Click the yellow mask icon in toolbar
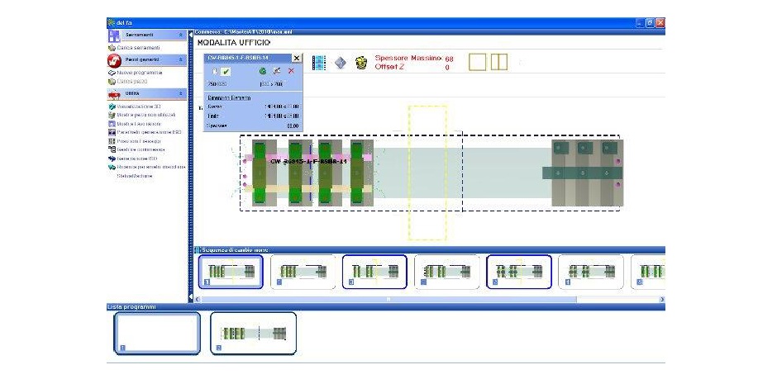The width and height of the screenshot is (777, 379). 361,63
